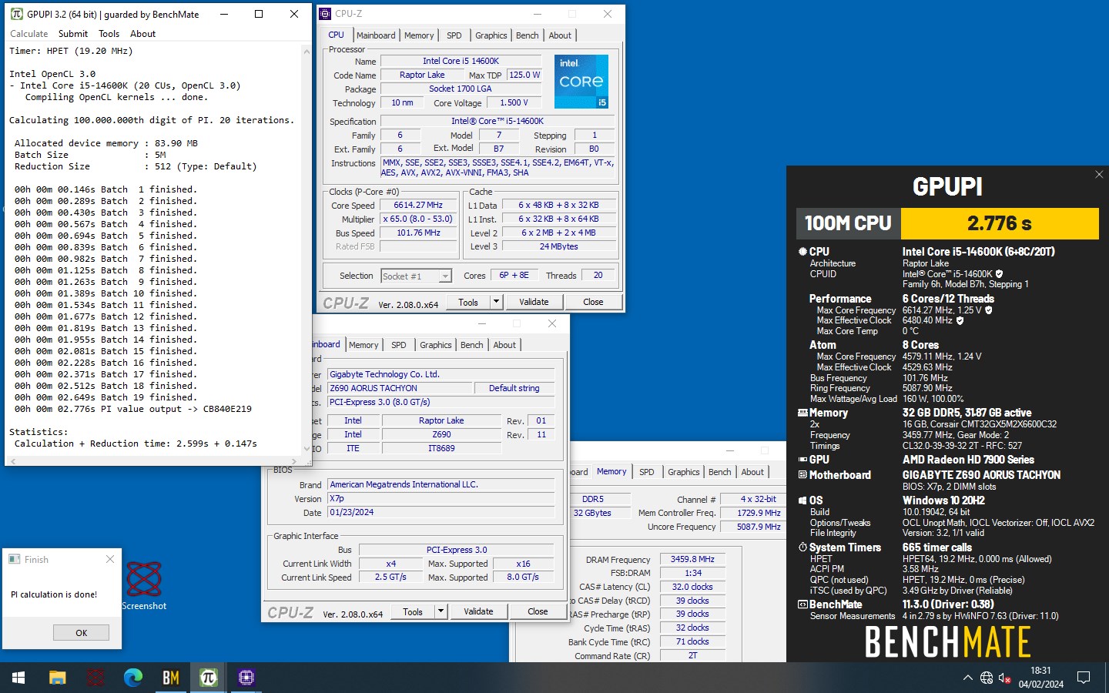Click processor Name field i5 14600K

[461, 61]
